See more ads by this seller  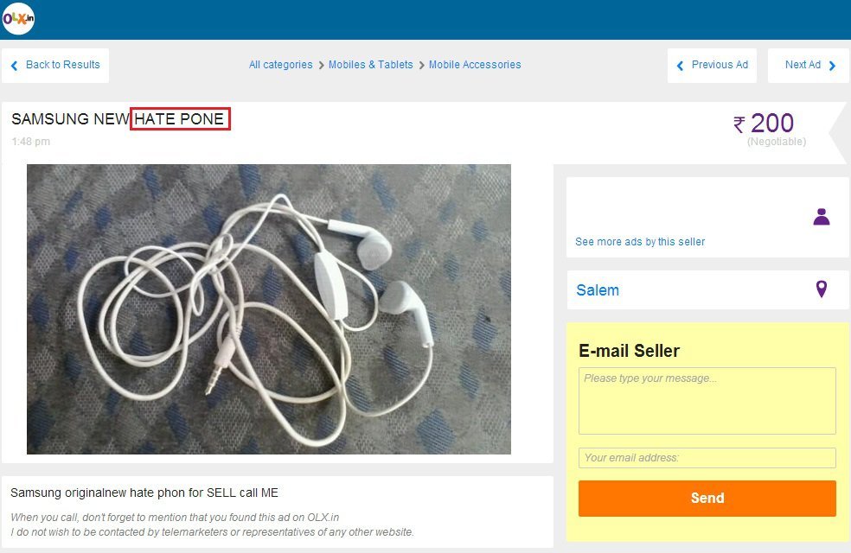[x=640, y=242]
